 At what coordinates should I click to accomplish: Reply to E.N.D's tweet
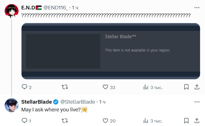25,87
